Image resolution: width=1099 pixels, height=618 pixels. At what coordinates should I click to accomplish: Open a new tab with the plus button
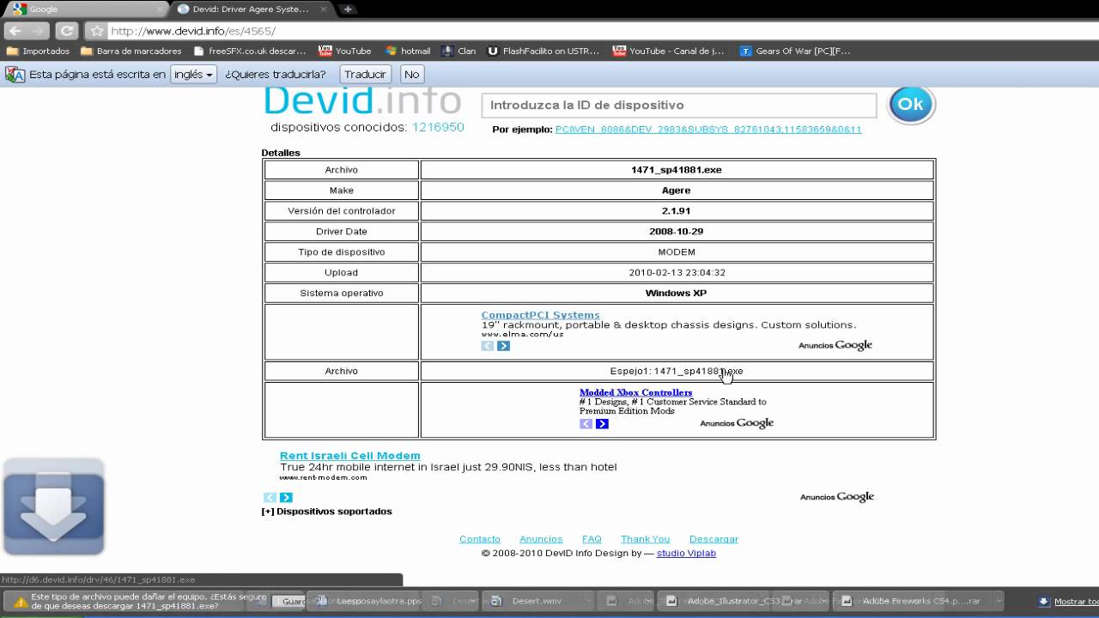pyautogui.click(x=348, y=9)
